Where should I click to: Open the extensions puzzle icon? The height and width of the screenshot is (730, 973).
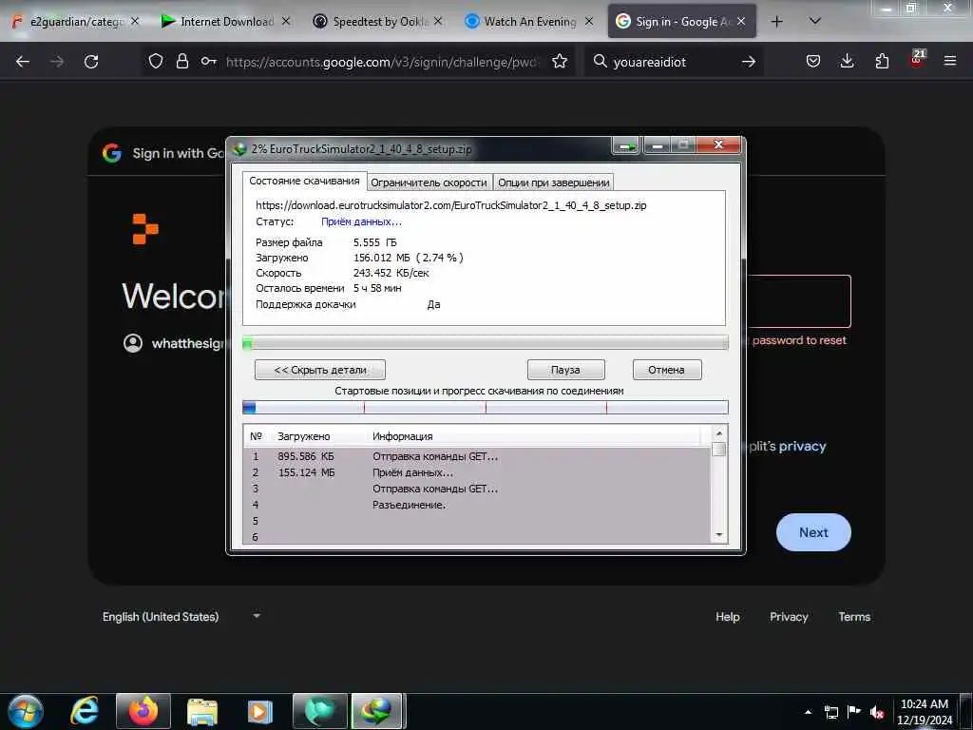[882, 61]
